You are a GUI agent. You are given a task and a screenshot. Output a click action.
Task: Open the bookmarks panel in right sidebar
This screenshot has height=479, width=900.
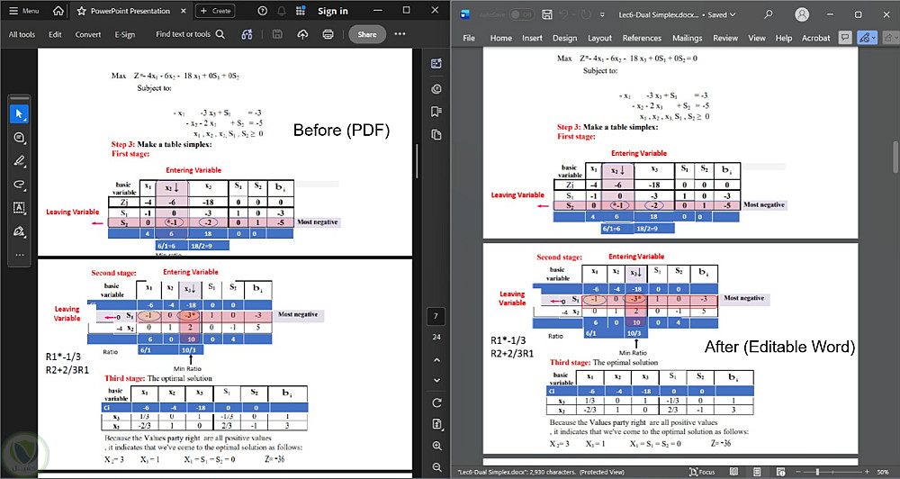point(436,112)
